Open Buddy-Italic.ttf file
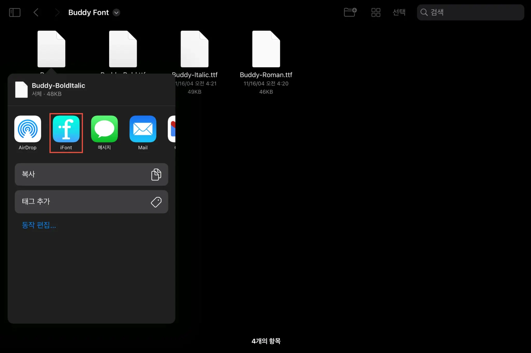 point(194,49)
